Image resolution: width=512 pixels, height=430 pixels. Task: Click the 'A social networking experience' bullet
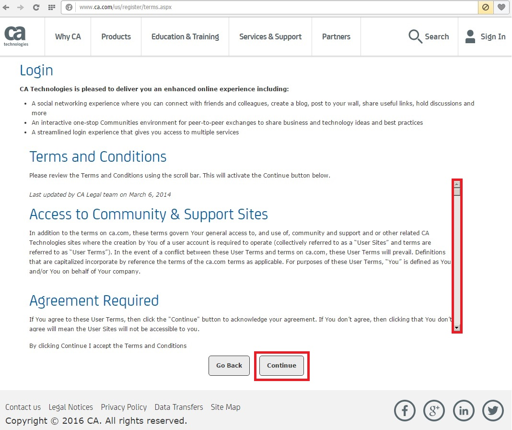253,108
